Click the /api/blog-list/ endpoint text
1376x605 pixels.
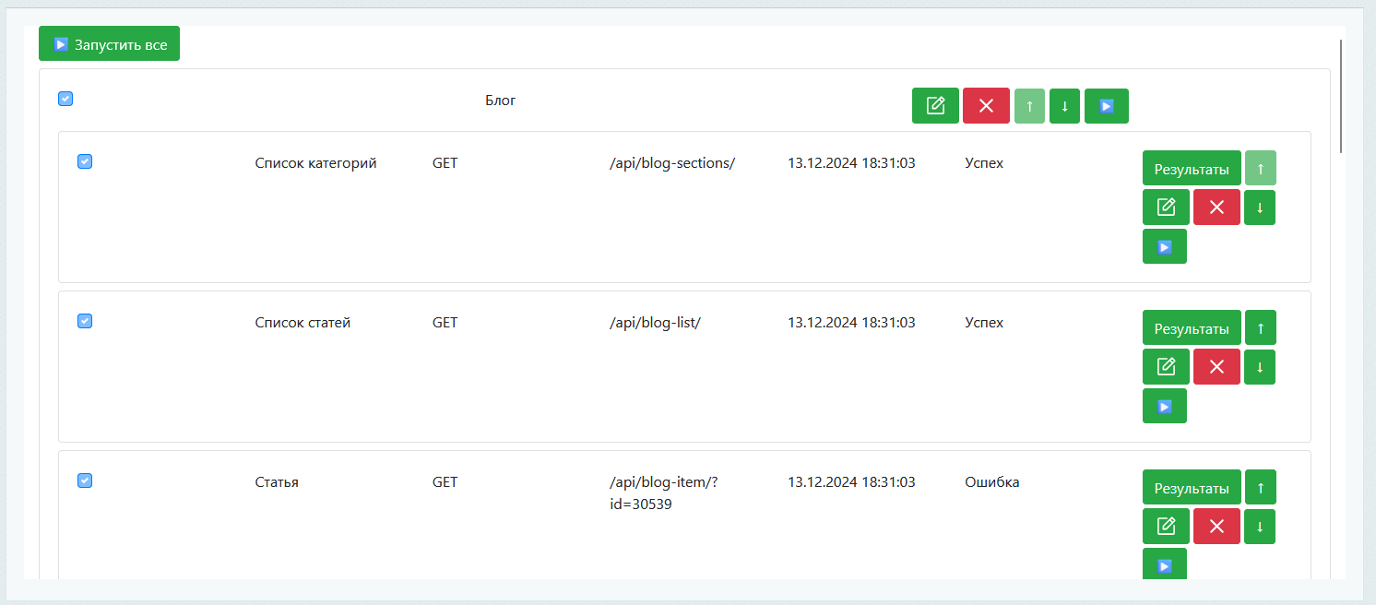point(655,323)
